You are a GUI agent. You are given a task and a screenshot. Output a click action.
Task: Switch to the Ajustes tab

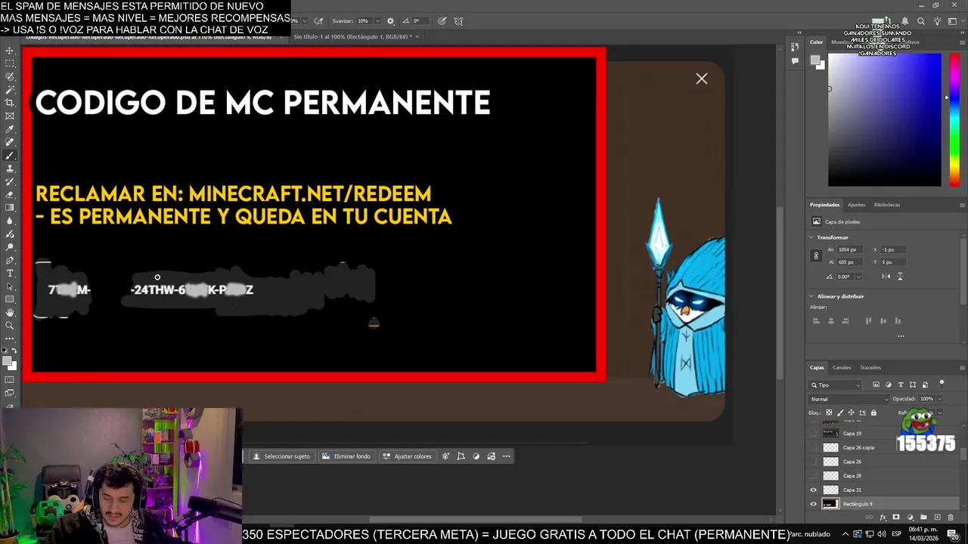[x=856, y=205]
